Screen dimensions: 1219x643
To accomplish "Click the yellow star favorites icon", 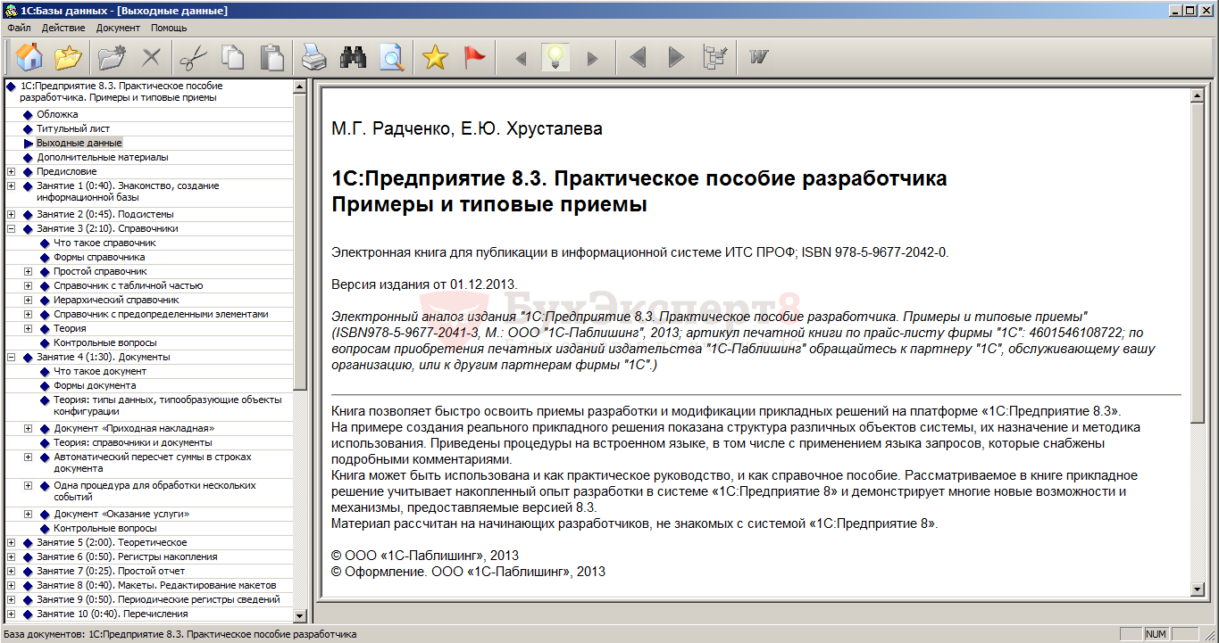I will (x=435, y=58).
